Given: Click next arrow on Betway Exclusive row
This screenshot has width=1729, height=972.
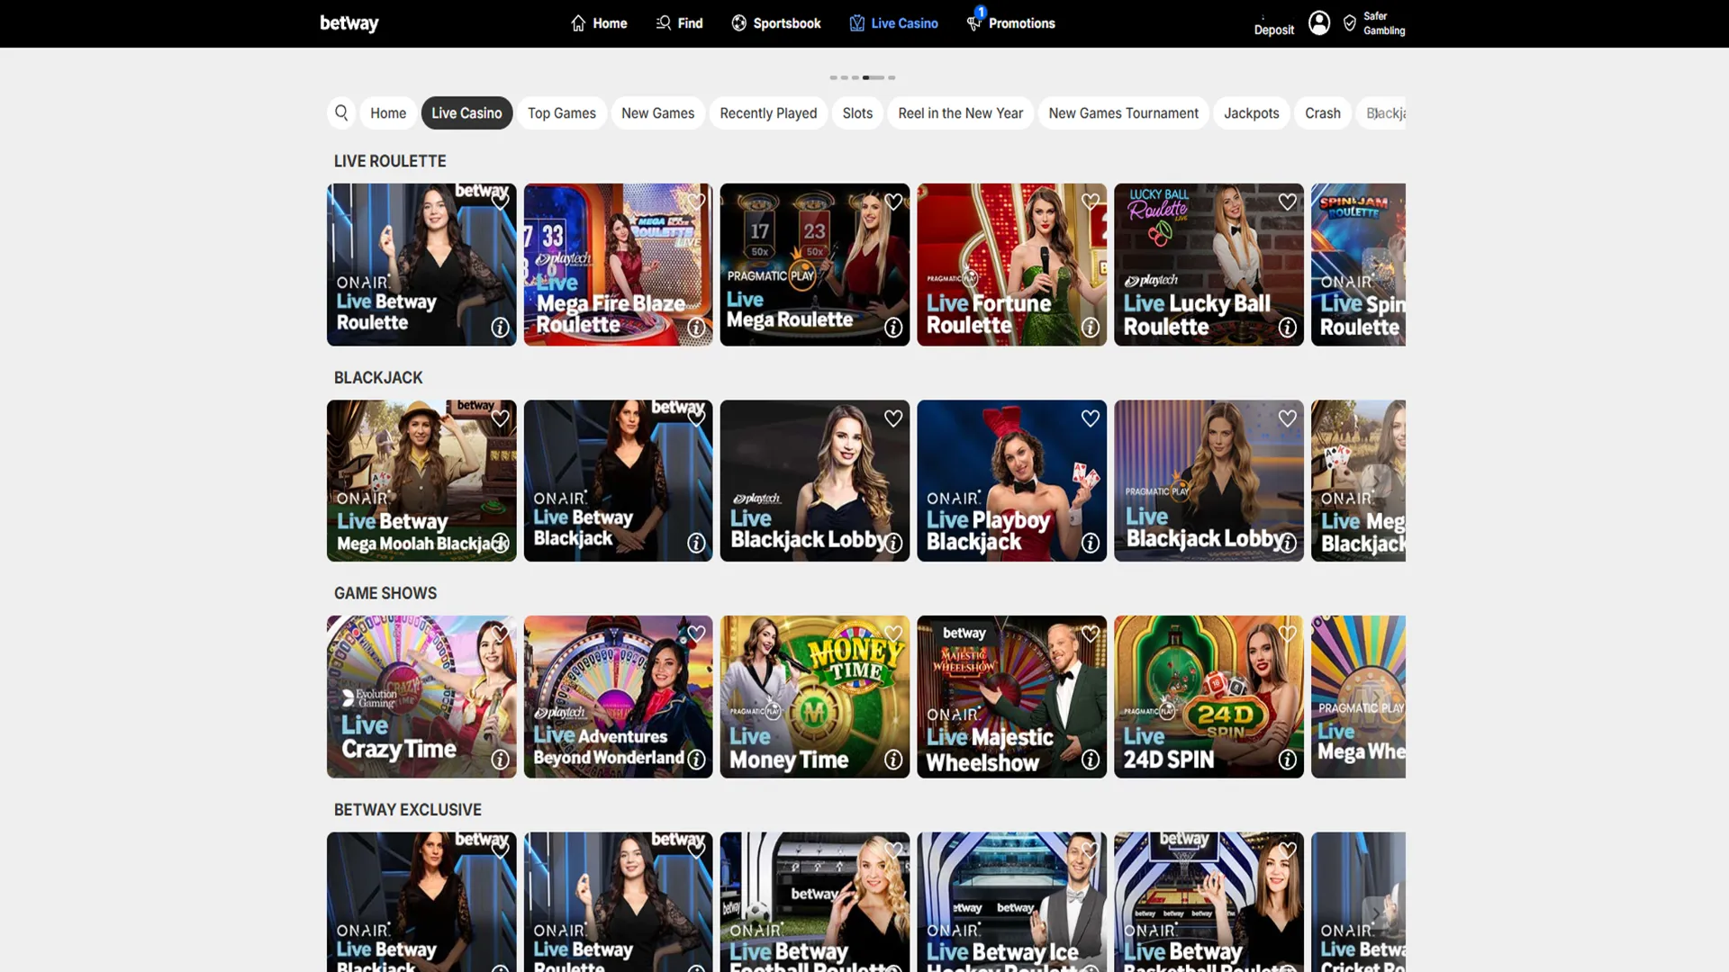Looking at the screenshot, I should (x=1376, y=913).
